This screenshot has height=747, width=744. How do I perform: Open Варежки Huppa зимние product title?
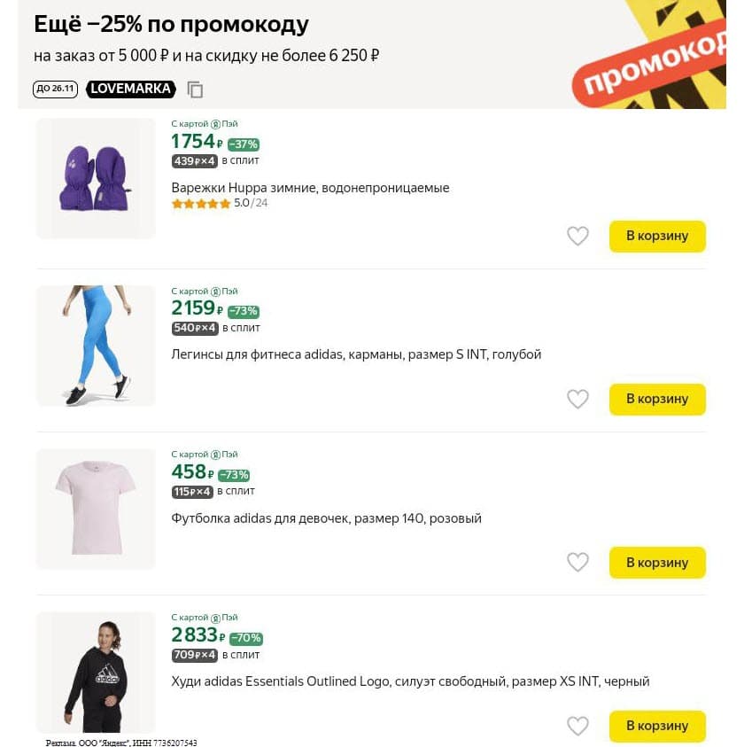coord(310,188)
